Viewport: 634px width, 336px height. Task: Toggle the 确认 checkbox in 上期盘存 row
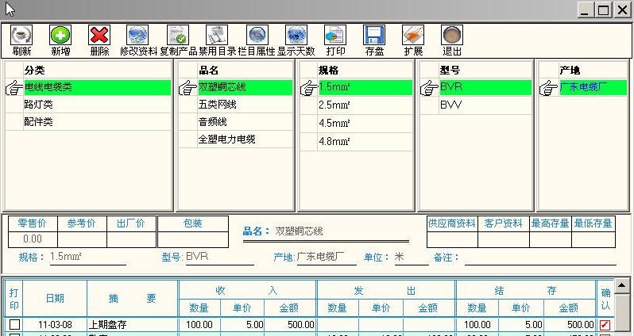pos(605,325)
